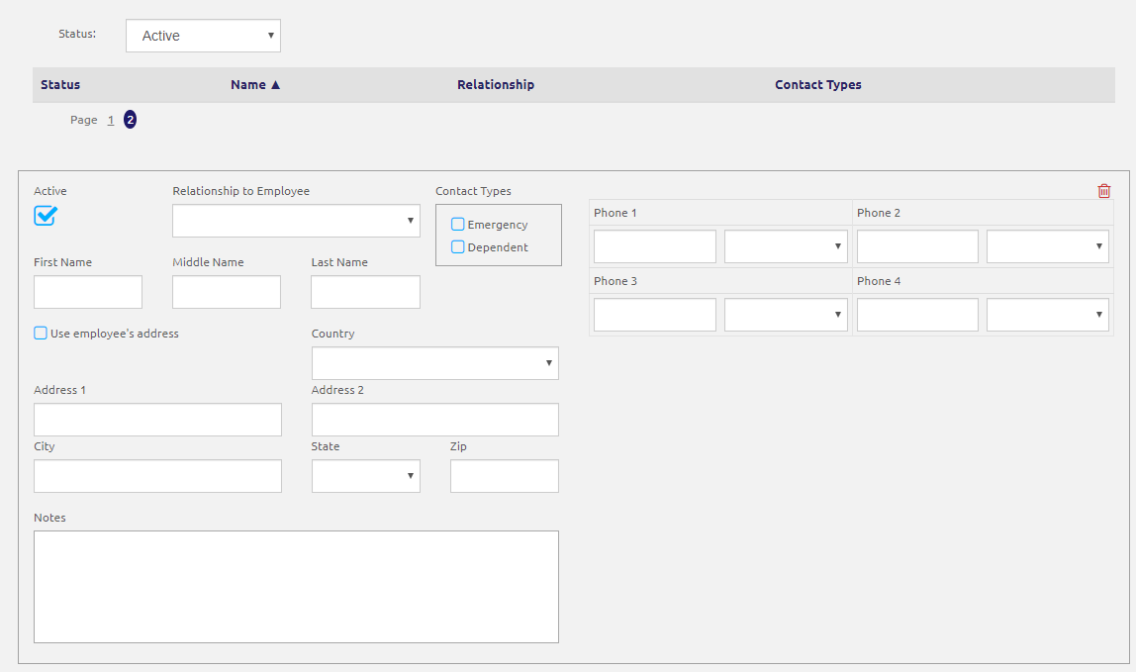Open the Status filter dropdown
The width and height of the screenshot is (1136, 672).
tap(203, 35)
